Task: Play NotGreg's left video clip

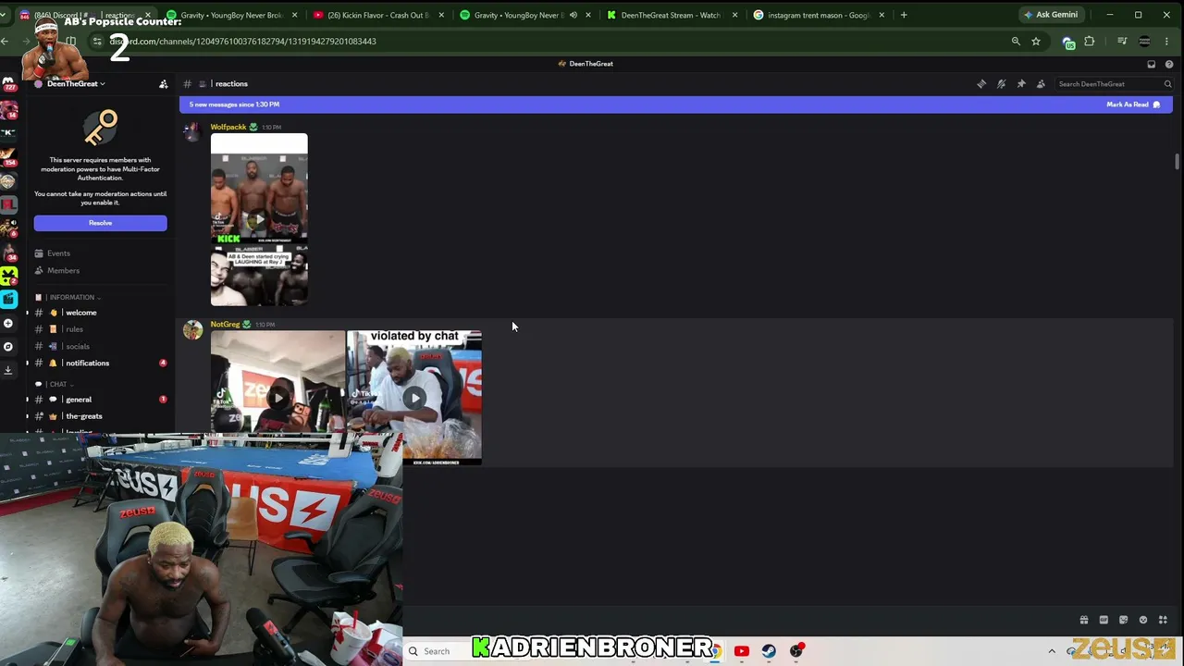Action: [277, 398]
